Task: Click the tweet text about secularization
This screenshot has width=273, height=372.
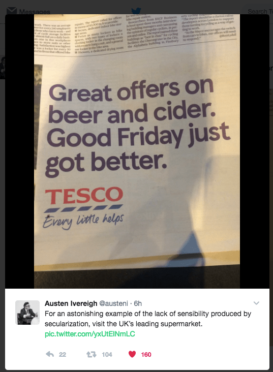Action: pos(148,319)
